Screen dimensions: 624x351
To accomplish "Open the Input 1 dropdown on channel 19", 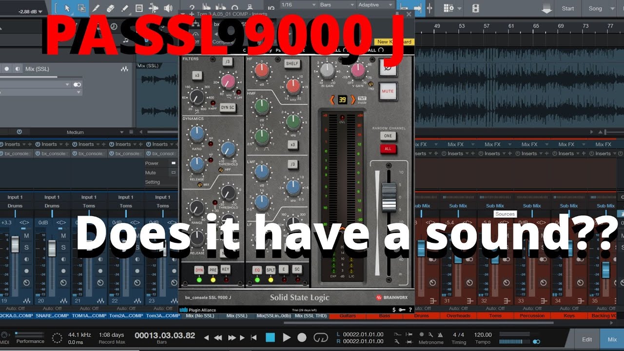I will [x=15, y=197].
